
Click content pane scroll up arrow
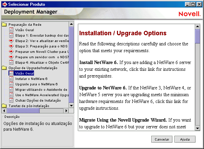click(198, 26)
